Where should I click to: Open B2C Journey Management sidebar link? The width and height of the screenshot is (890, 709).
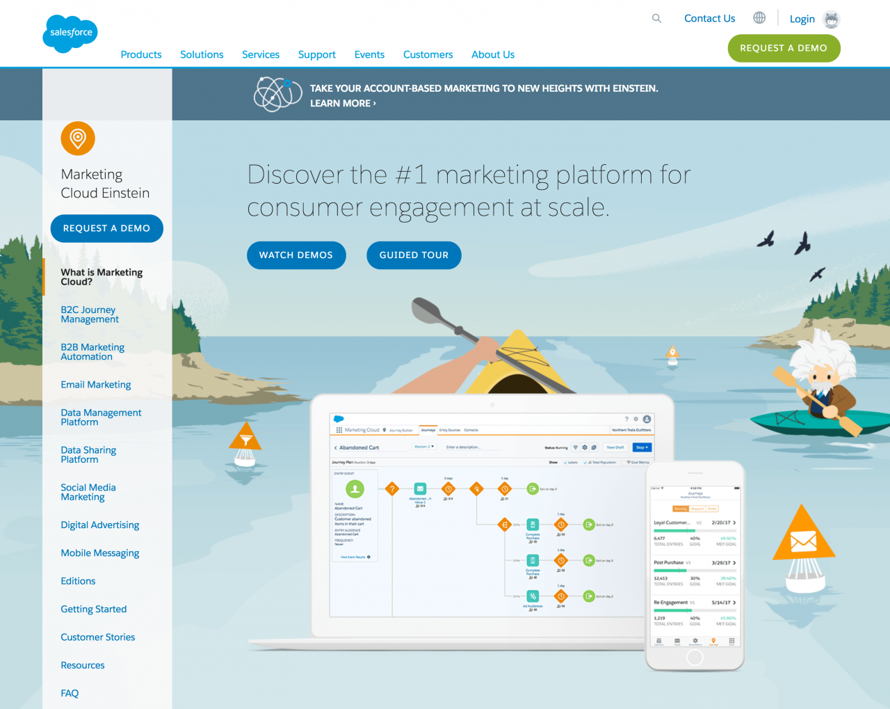(90, 314)
